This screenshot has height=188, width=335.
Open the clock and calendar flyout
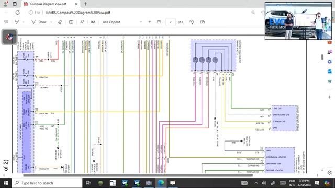click(304, 183)
